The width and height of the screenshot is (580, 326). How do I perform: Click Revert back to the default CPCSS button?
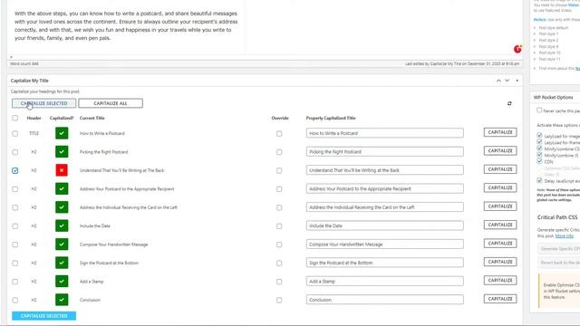click(560, 263)
